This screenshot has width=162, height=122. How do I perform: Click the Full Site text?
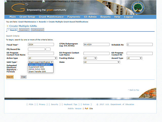[x=89, y=109]
